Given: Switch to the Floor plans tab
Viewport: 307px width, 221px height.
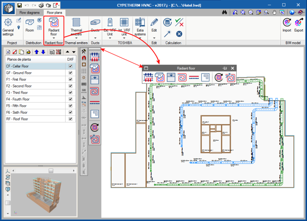Looking at the screenshot, I should pos(54,12).
